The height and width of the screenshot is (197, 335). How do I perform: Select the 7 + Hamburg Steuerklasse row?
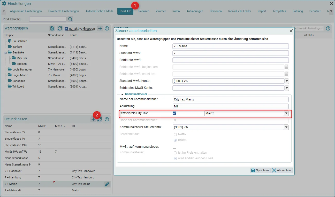point(57,178)
